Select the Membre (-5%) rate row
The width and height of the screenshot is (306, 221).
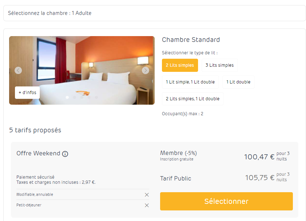click(226, 156)
